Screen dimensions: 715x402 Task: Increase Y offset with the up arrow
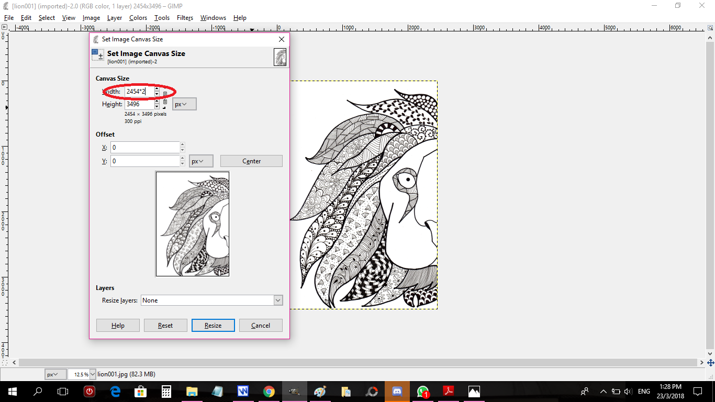point(182,158)
